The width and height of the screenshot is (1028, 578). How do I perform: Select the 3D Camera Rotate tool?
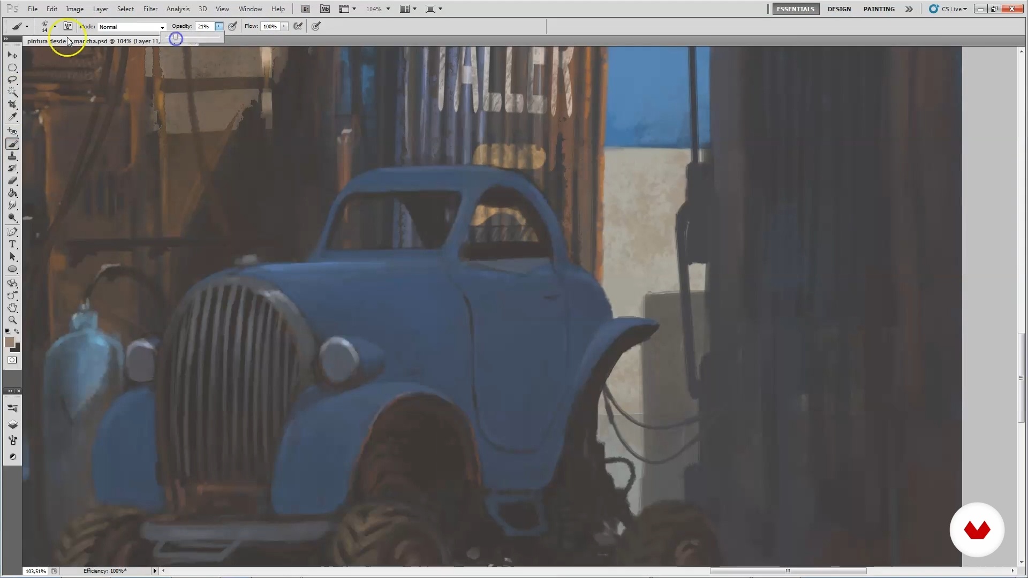point(12,296)
